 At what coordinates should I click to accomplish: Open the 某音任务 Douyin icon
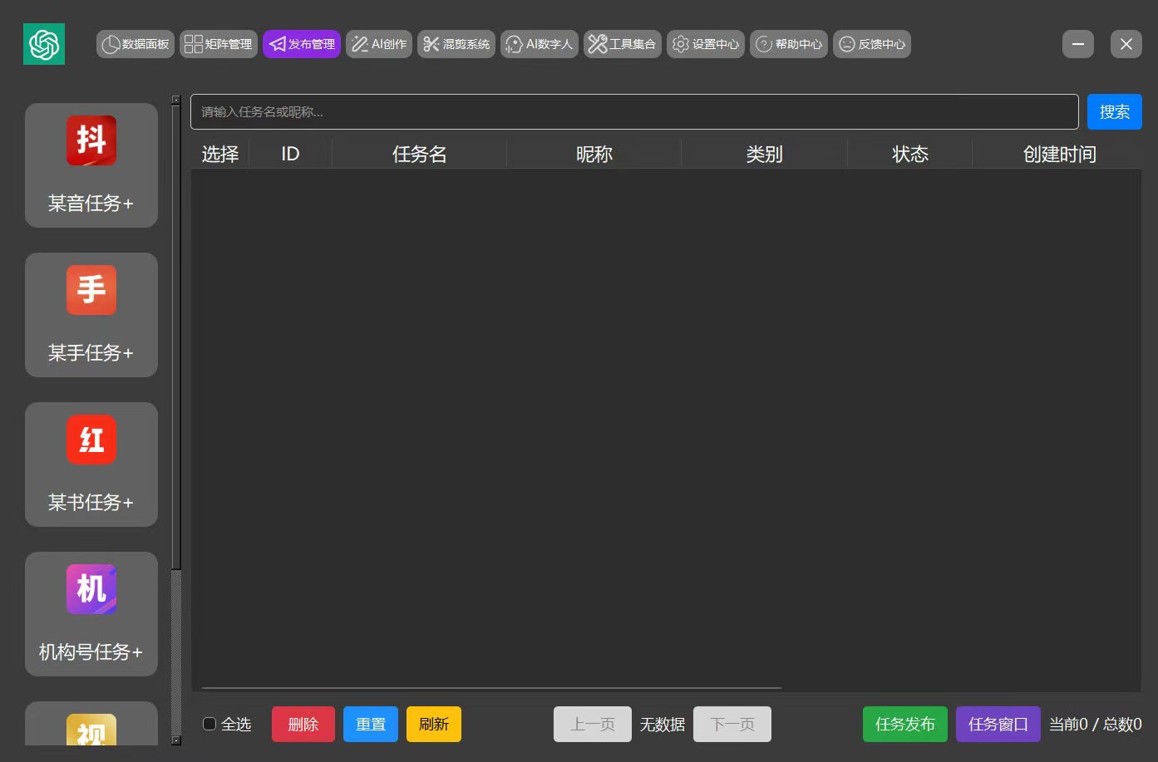(91, 140)
